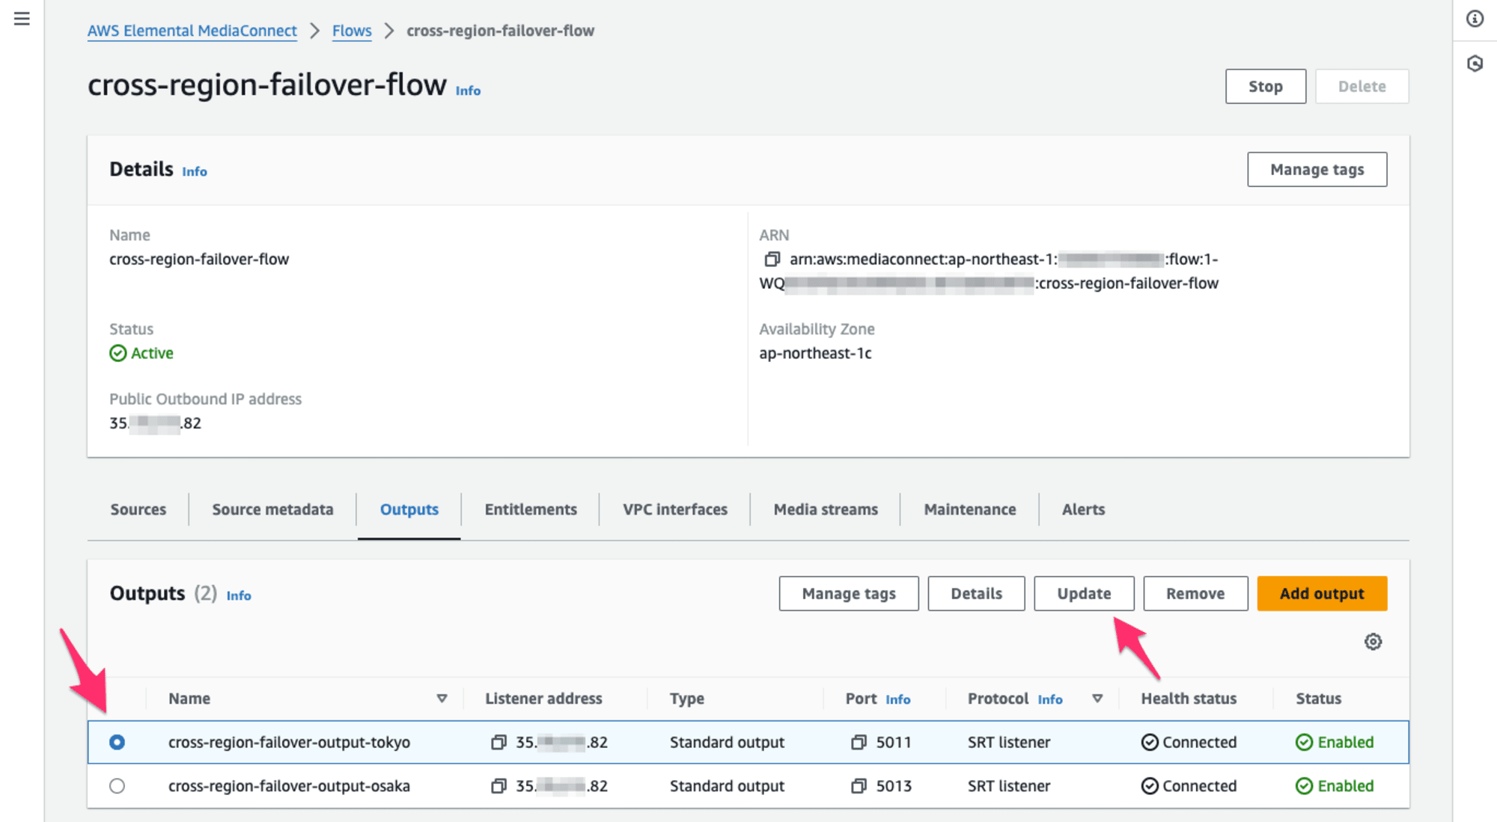Click the Availability Zone value ap-northeast-1c
1497x822 pixels.
point(815,353)
